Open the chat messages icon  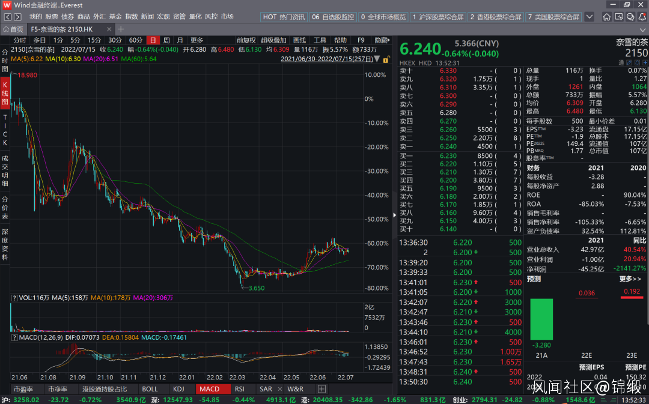(x=630, y=17)
